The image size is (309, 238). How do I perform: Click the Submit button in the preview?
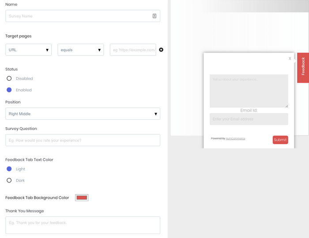coord(280,140)
